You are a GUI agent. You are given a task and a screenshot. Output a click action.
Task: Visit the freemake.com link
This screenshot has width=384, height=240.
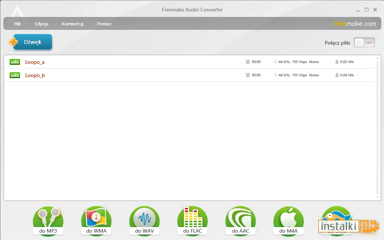[356, 24]
